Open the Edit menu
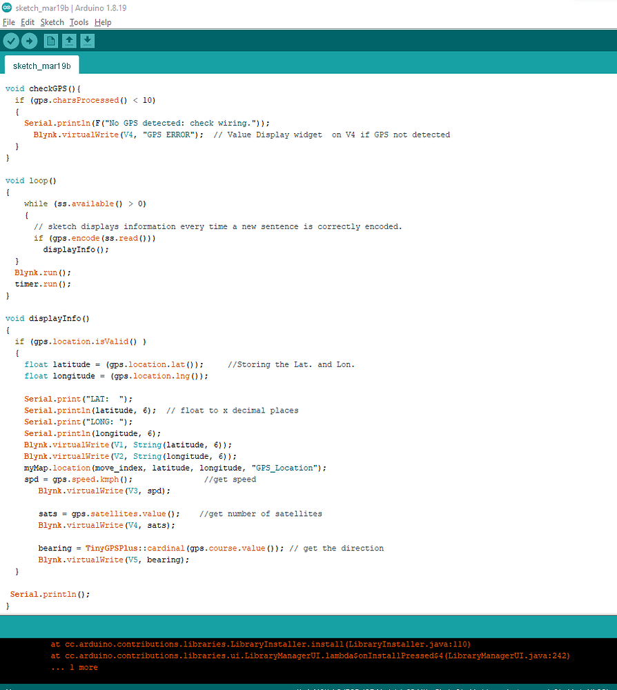 coord(28,22)
